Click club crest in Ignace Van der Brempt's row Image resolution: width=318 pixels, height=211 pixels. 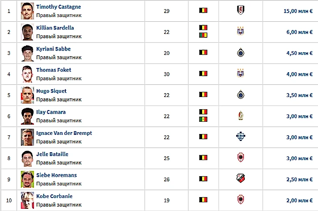(240, 137)
